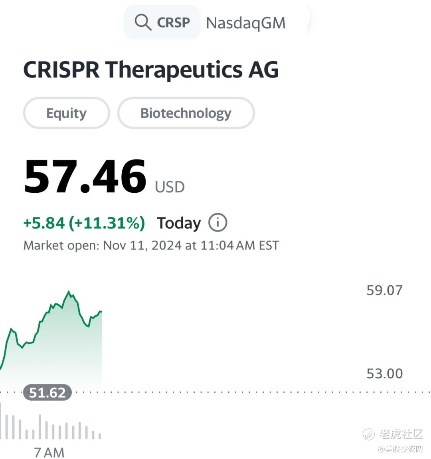
Task: Click the peak of the price chart
Action: (69, 292)
